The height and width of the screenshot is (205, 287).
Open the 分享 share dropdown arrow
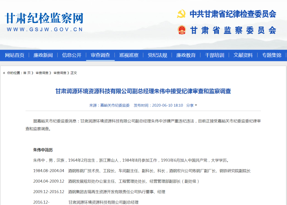click(x=196, y=105)
